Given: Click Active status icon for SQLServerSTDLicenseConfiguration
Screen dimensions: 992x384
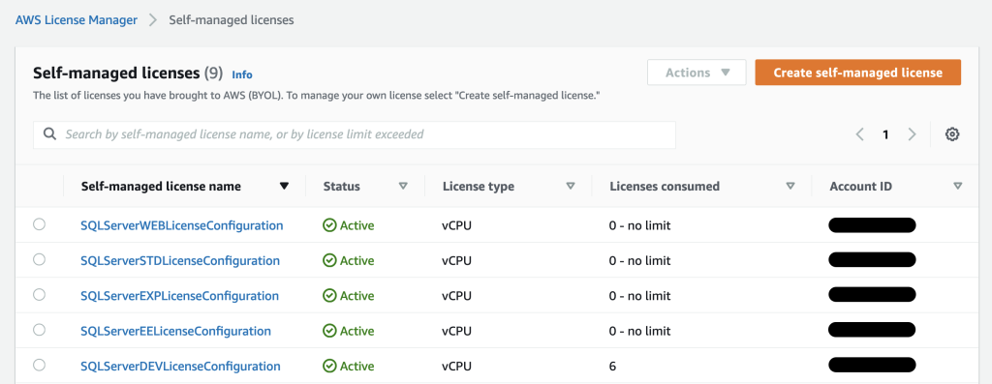Looking at the screenshot, I should coord(329,261).
